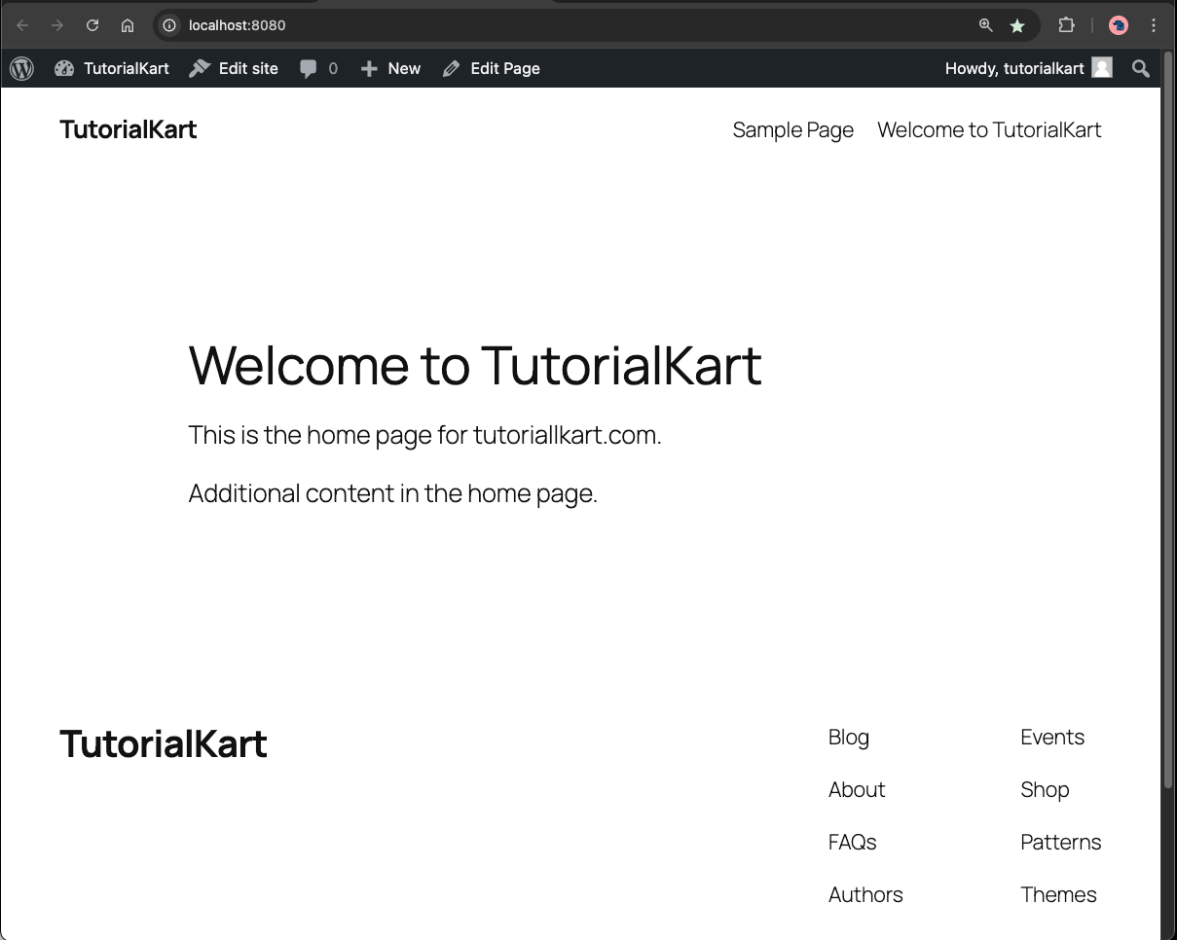Screen dimensions: 1177x940
Task: Click the plus icon next to New
Action: (369, 68)
